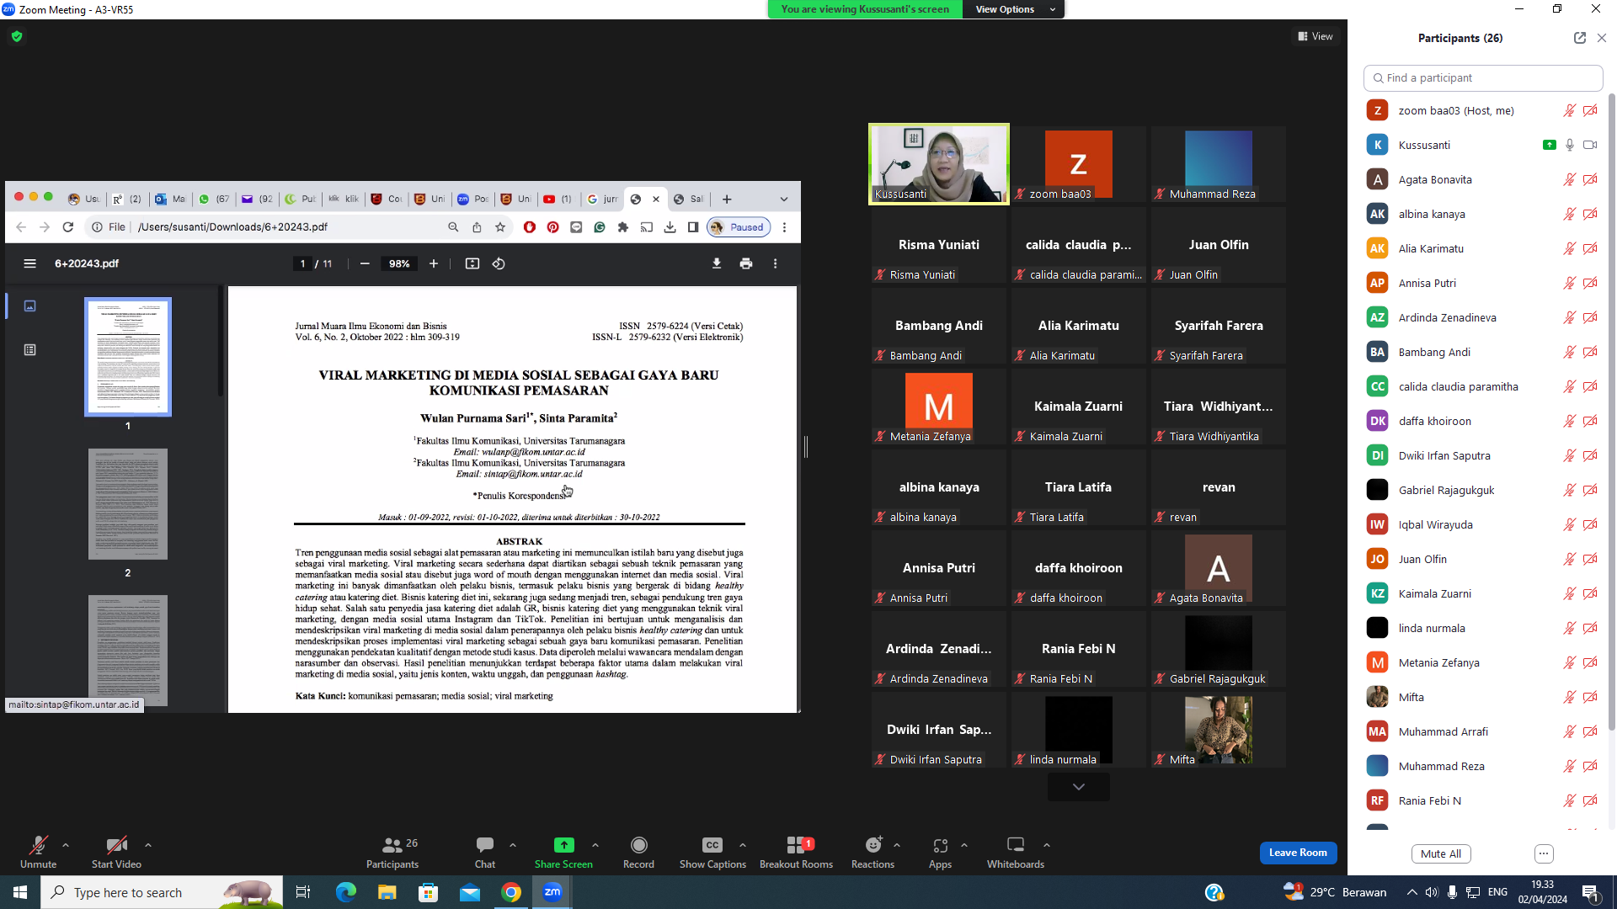1617x909 pixels.
Task: Click the green Share Screen icon
Action: pos(563,845)
